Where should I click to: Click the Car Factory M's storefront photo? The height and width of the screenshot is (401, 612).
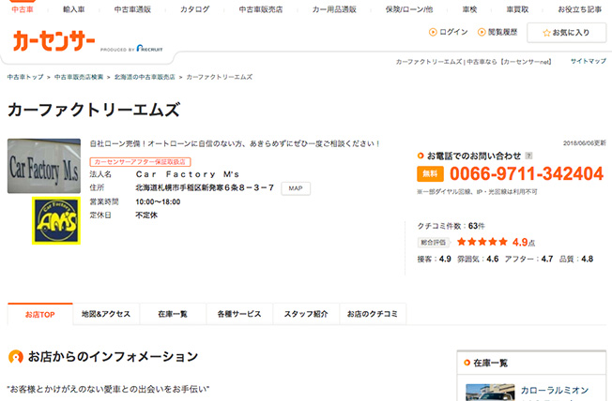[x=44, y=166]
